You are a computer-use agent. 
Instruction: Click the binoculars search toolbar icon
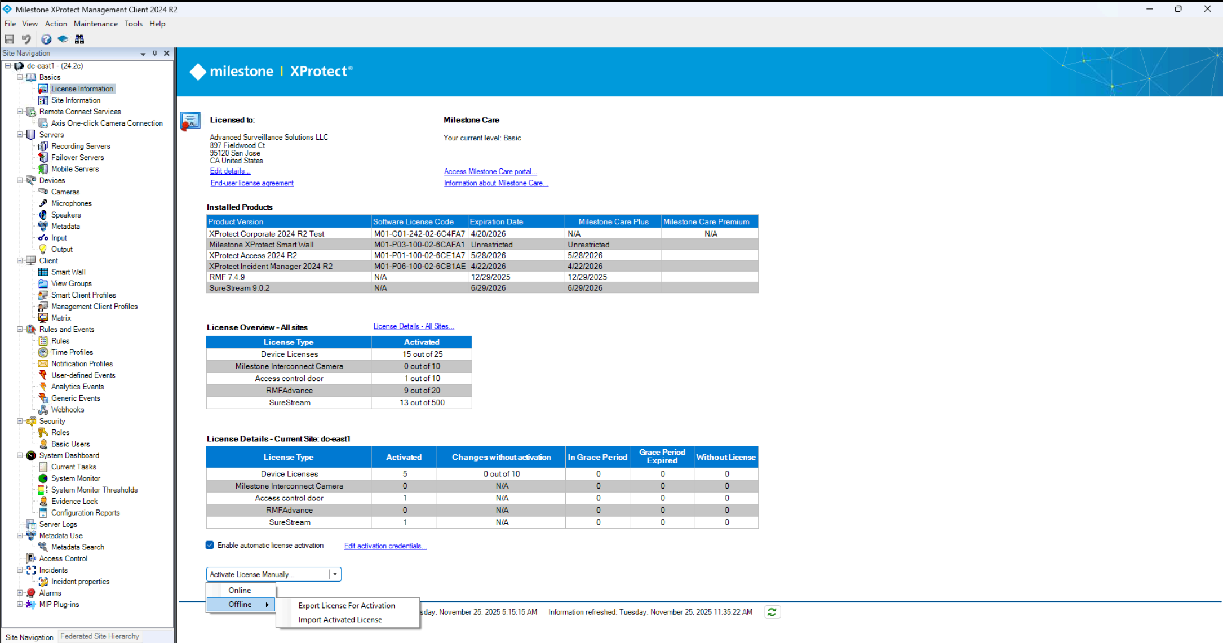[x=79, y=39]
